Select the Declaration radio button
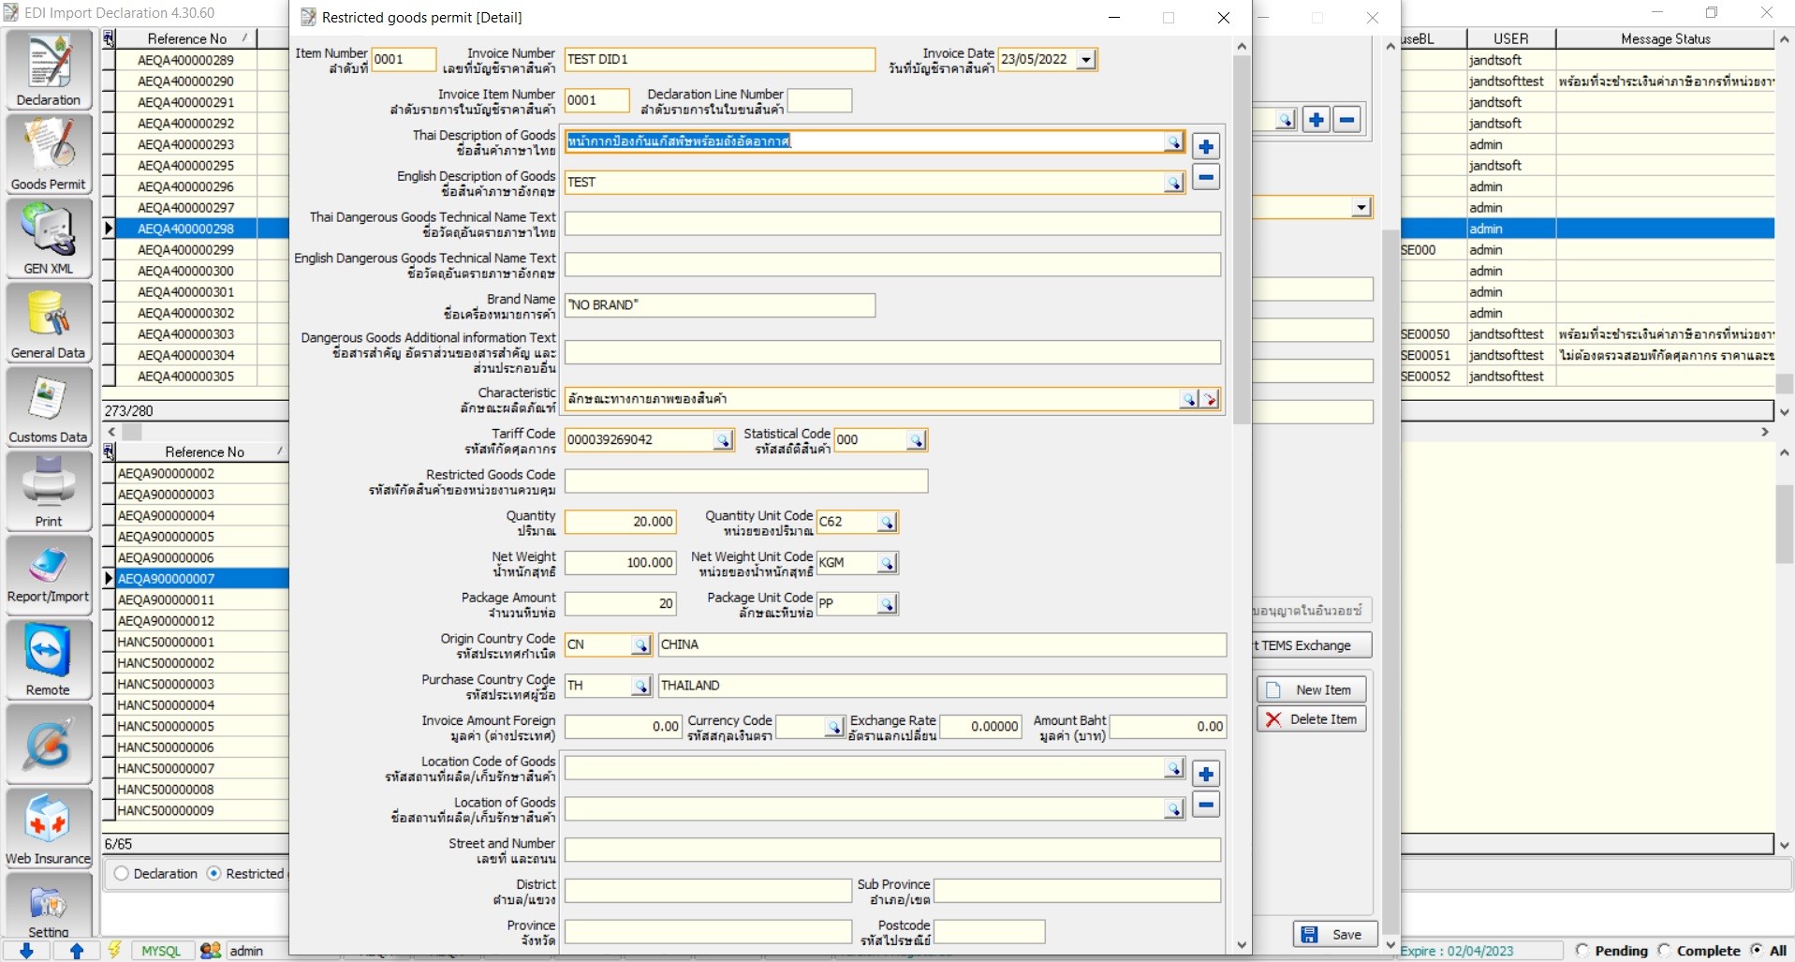 pos(122,873)
